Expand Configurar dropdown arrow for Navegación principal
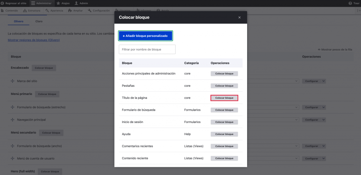 323,120
